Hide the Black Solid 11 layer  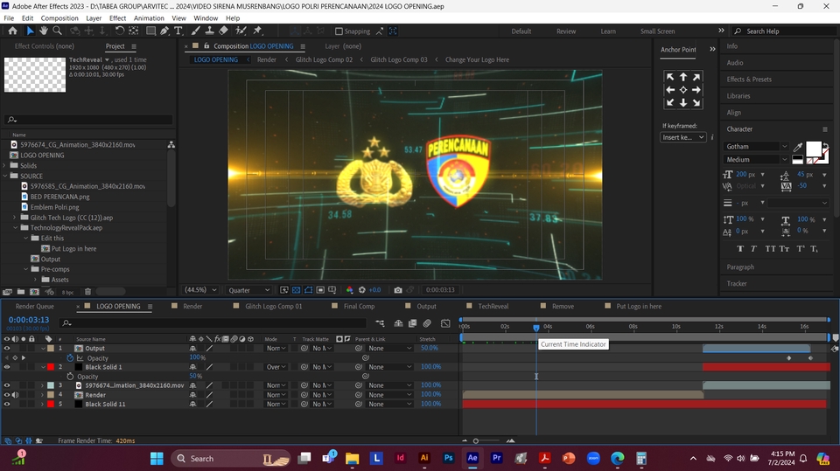[x=7, y=404]
